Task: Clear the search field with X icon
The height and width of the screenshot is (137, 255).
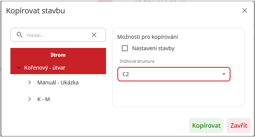Action: click(x=94, y=35)
